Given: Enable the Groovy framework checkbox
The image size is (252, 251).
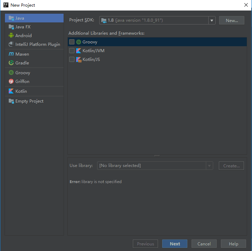Looking at the screenshot, I should [x=72, y=42].
